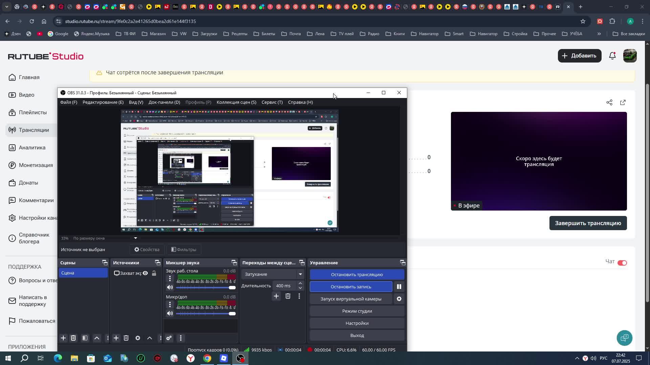The width and height of the screenshot is (650, 365).
Task: Open Сервис menu in OBS
Action: coord(272,102)
